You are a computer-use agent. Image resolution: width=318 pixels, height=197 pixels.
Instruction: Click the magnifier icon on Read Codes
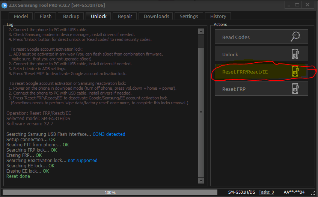coord(295,36)
